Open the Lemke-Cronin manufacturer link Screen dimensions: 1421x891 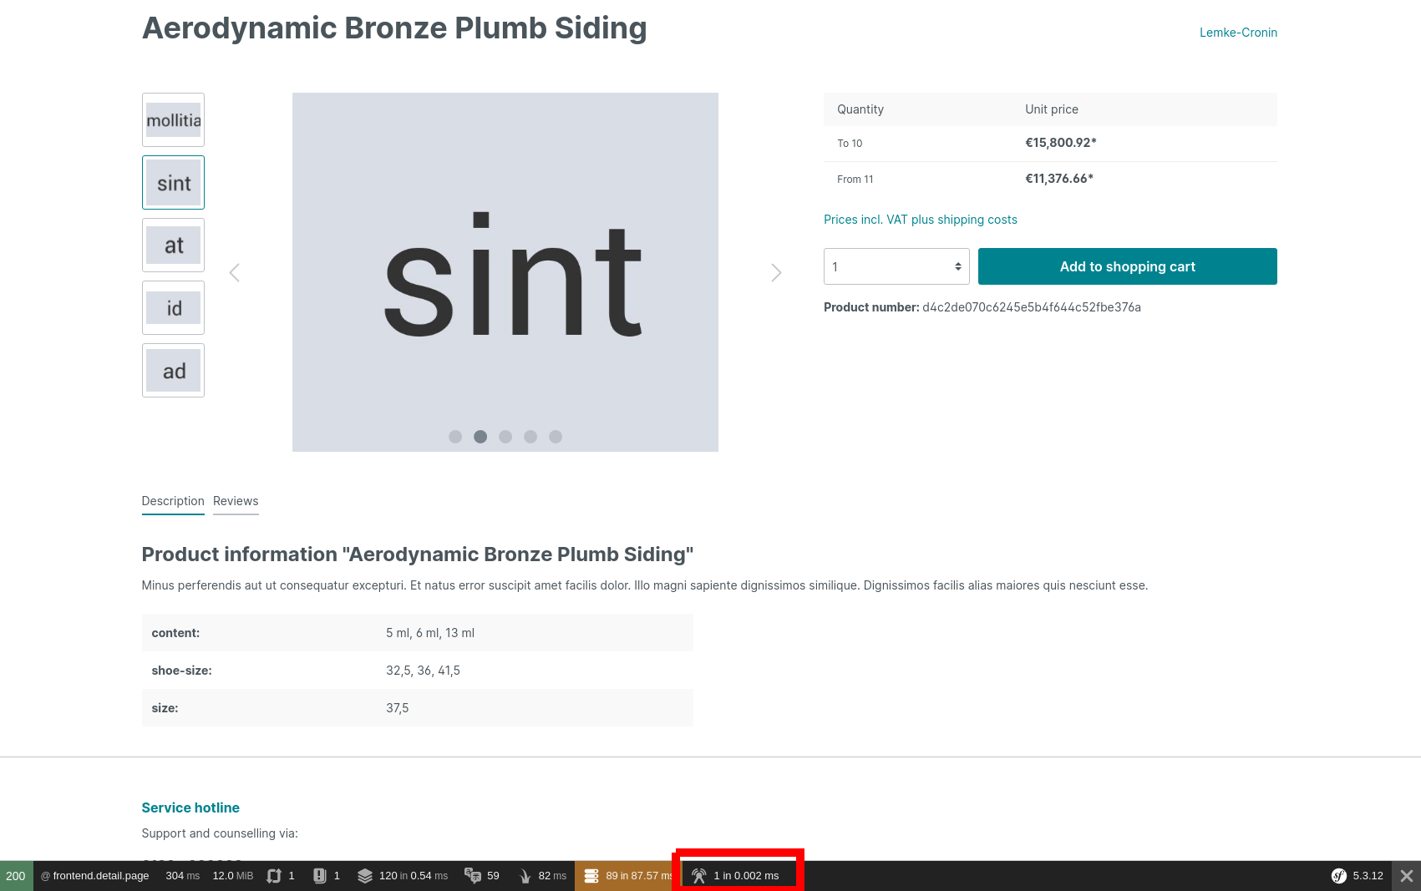pos(1238,33)
